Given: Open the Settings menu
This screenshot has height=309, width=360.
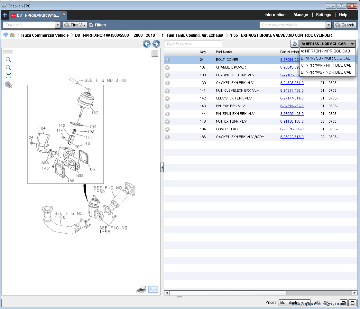Looking at the screenshot, I should (x=323, y=15).
